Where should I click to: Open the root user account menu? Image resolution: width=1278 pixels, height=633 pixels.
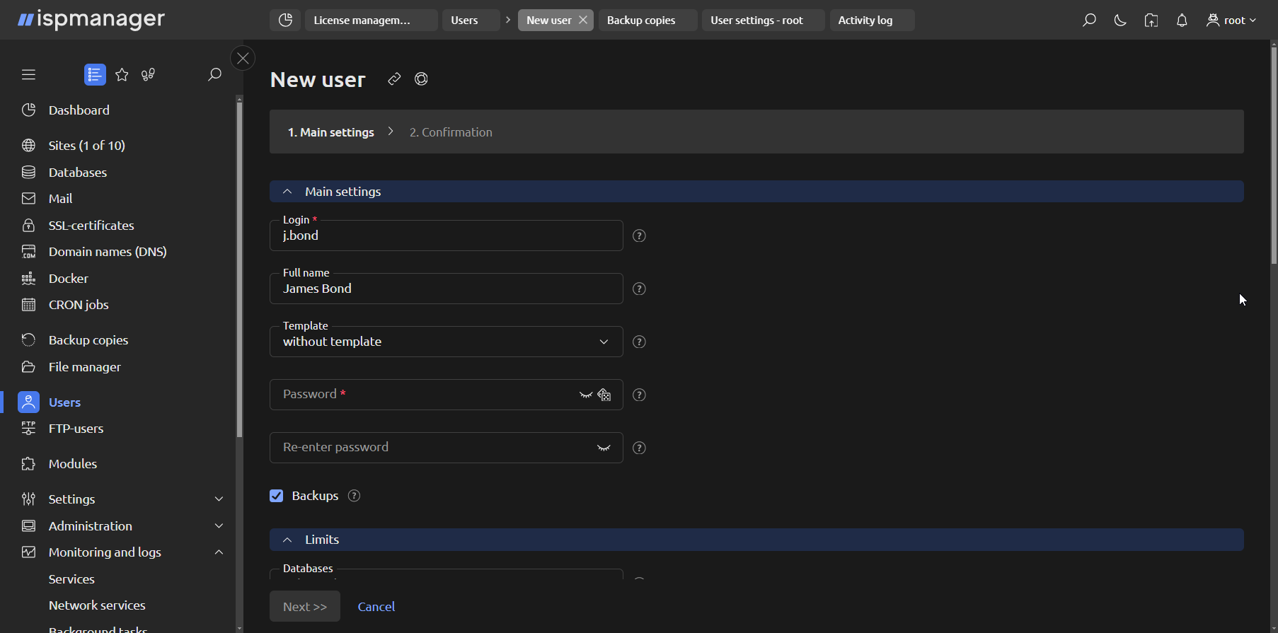point(1231,21)
